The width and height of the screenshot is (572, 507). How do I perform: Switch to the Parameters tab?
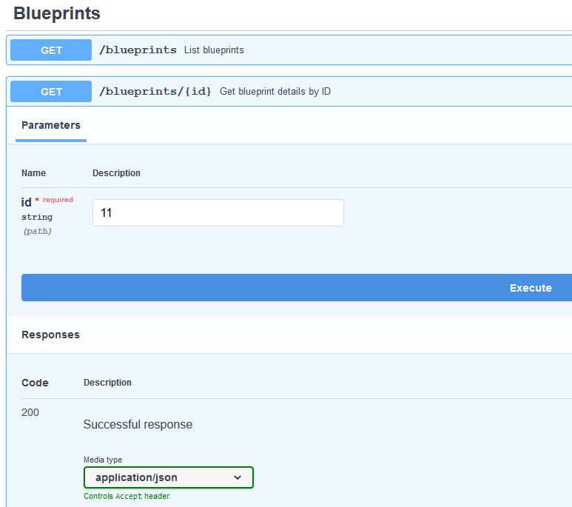point(51,126)
